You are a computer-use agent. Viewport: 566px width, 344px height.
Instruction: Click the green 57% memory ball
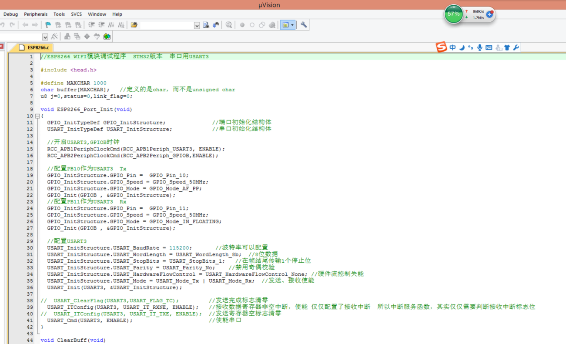point(453,14)
